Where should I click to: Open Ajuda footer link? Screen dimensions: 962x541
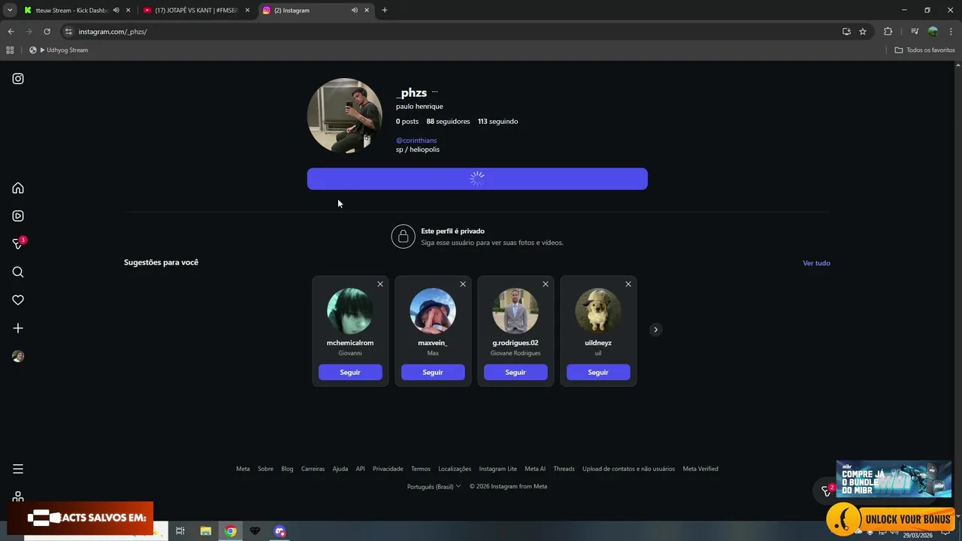pos(340,469)
